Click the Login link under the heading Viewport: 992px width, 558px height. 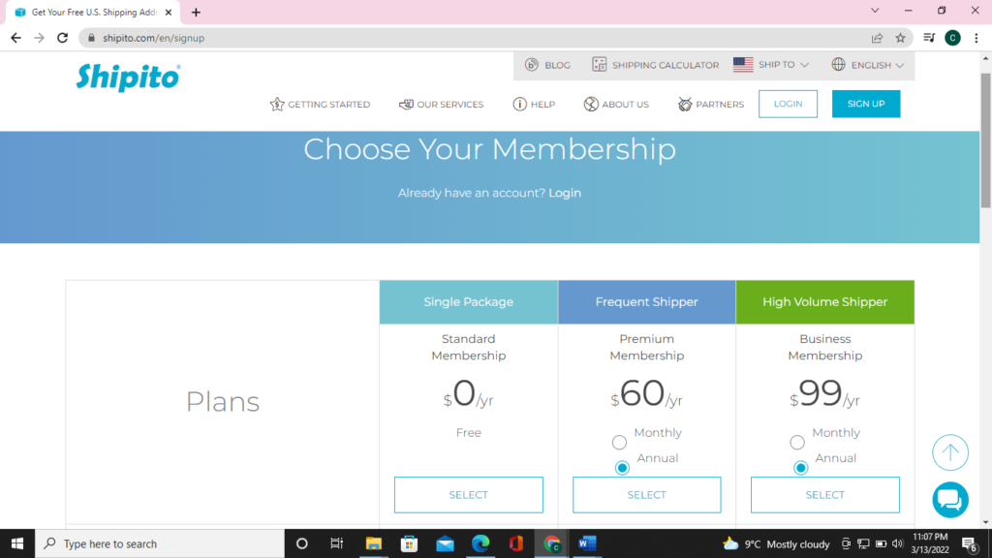coord(565,193)
